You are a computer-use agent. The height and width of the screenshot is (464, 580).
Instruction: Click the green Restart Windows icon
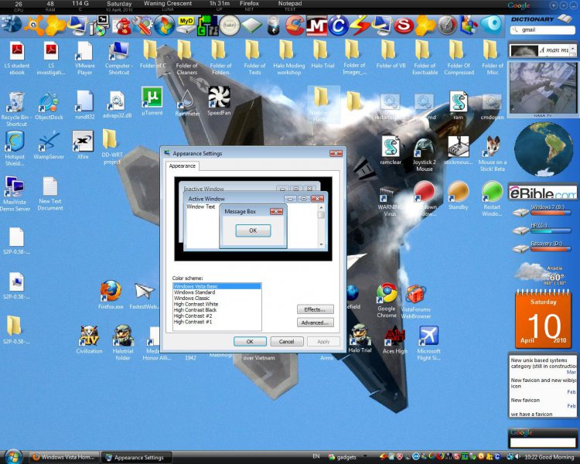[x=493, y=198]
